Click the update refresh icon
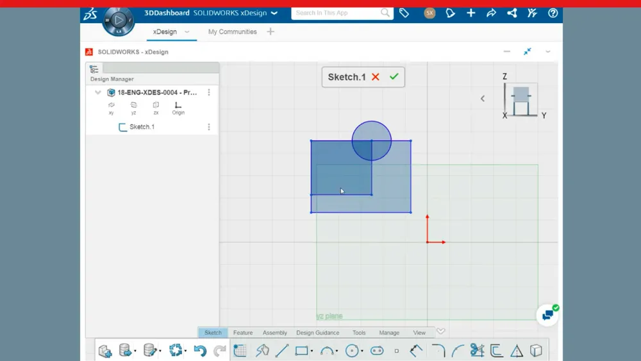The image size is (641, 361). click(176, 350)
